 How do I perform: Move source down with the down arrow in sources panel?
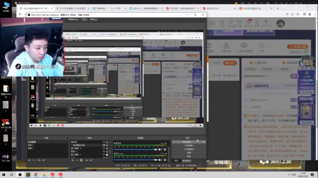pos(91,160)
